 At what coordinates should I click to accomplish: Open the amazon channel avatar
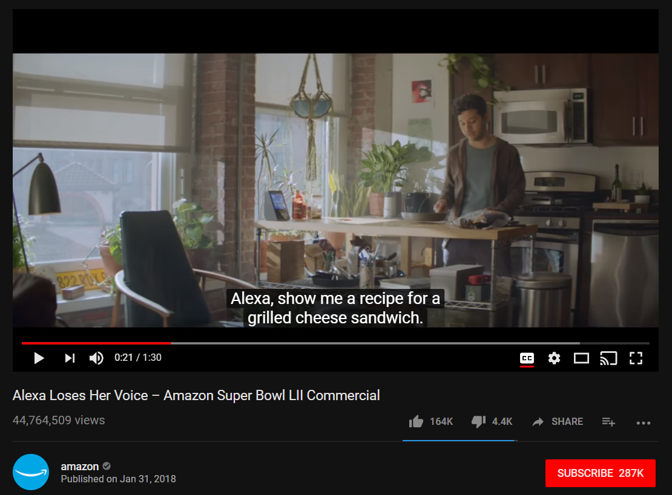pyautogui.click(x=31, y=472)
